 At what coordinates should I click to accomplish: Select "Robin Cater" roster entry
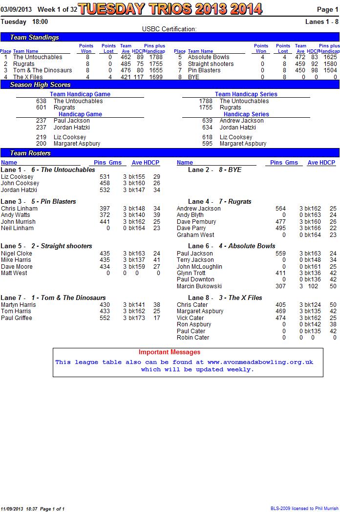click(x=192, y=338)
